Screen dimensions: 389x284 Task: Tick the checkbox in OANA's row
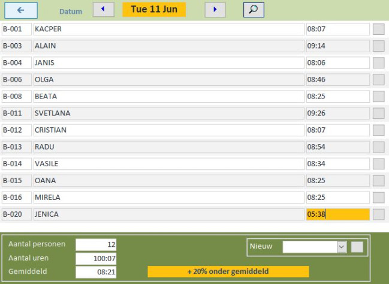[x=379, y=181]
